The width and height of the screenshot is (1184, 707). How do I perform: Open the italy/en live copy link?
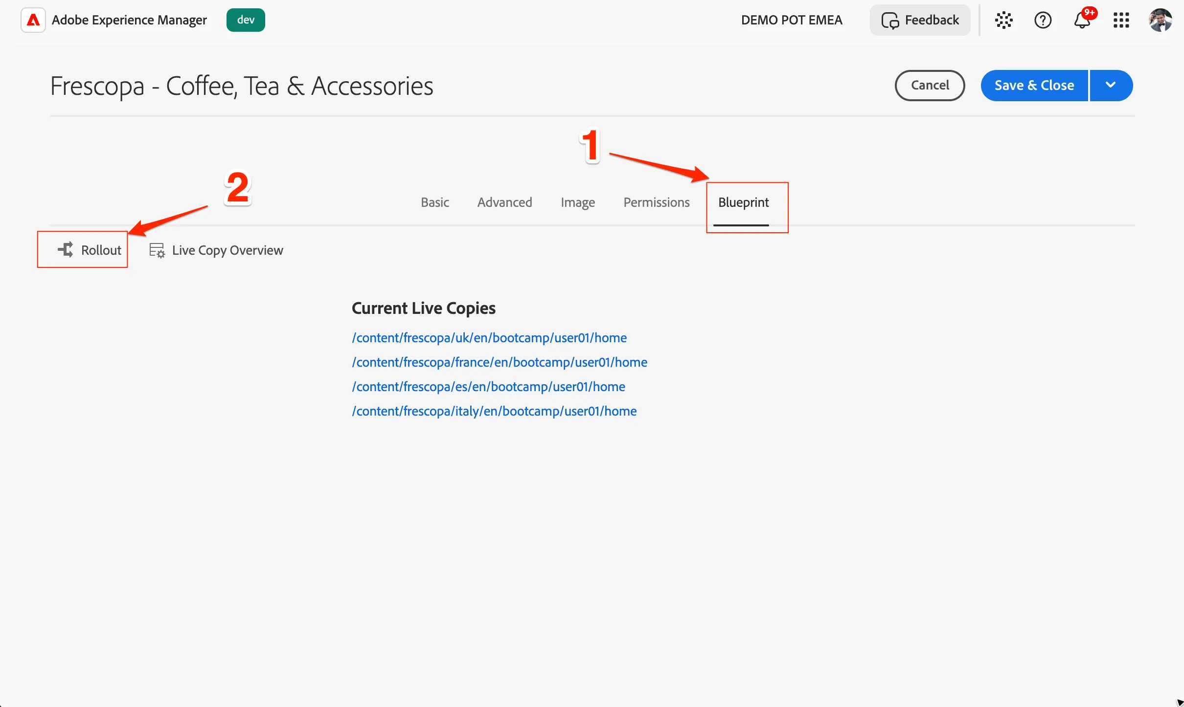tap(494, 411)
